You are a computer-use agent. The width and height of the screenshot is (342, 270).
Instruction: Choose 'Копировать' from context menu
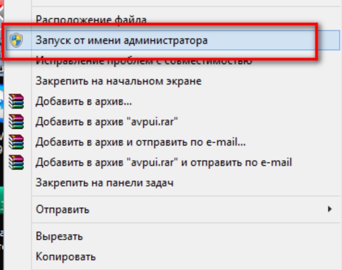tap(66, 257)
